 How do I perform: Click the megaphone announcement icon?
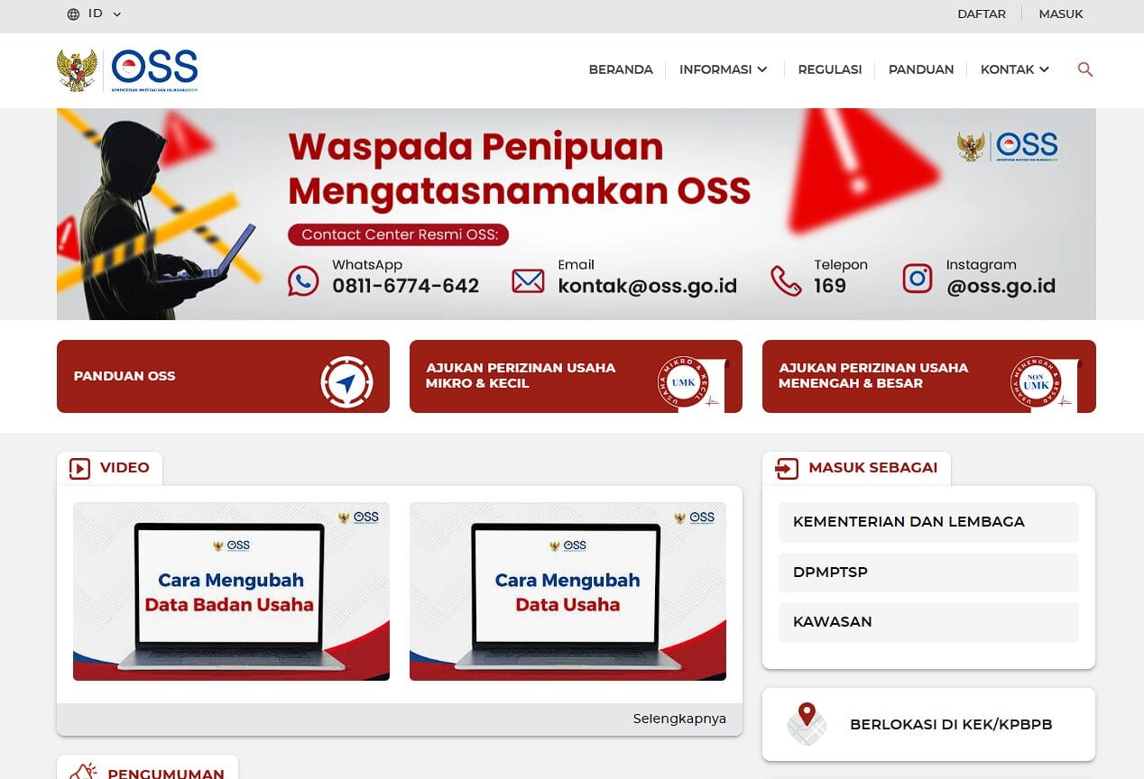(x=83, y=771)
